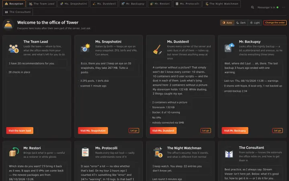Image resolution: width=289 pixels, height=181 pixels.
Task: Open The Team Lead tab
Action: tap(41, 4)
